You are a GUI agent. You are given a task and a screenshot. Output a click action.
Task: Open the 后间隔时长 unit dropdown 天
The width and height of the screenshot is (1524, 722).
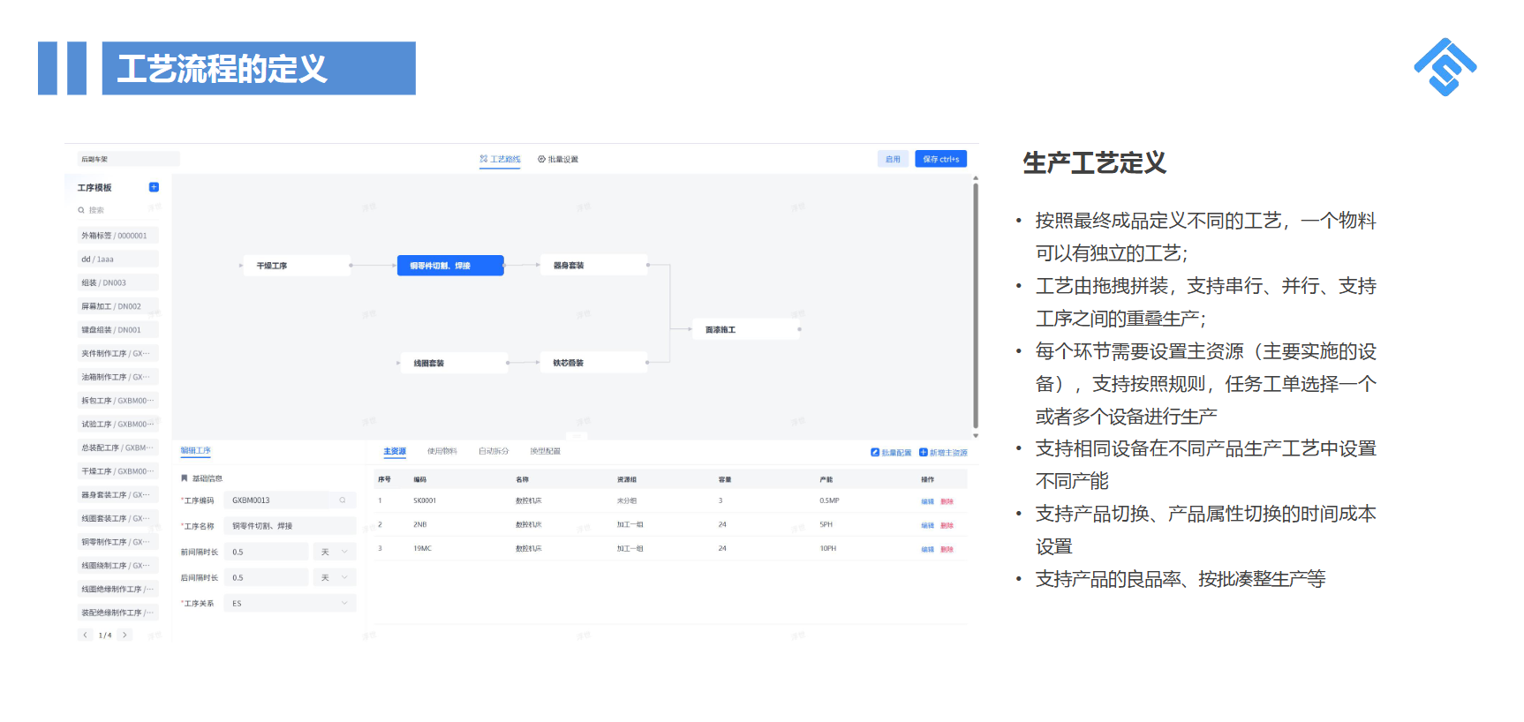[x=335, y=577]
